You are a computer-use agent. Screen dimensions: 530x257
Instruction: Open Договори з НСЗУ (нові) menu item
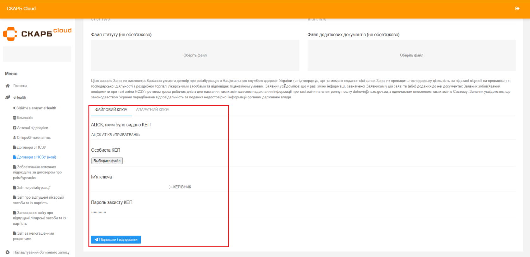[36, 157]
